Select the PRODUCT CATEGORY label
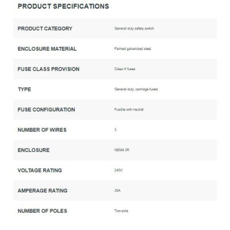 [45, 29]
